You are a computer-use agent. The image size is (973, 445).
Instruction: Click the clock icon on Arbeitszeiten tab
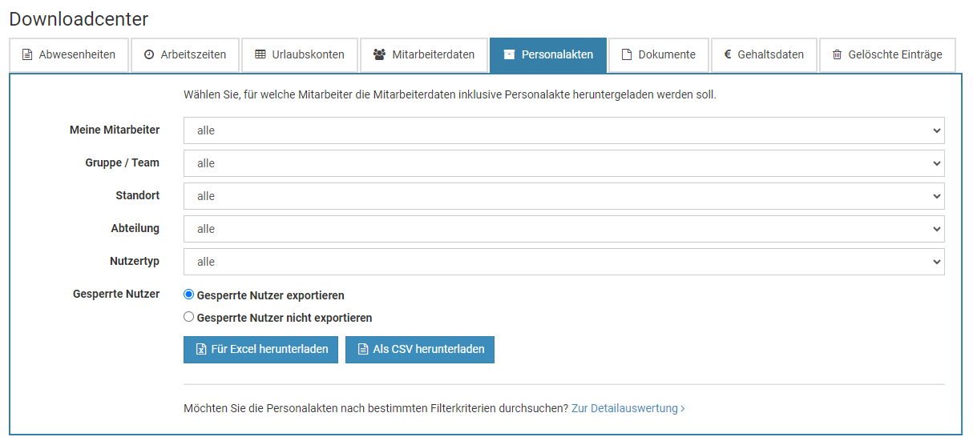coord(149,55)
